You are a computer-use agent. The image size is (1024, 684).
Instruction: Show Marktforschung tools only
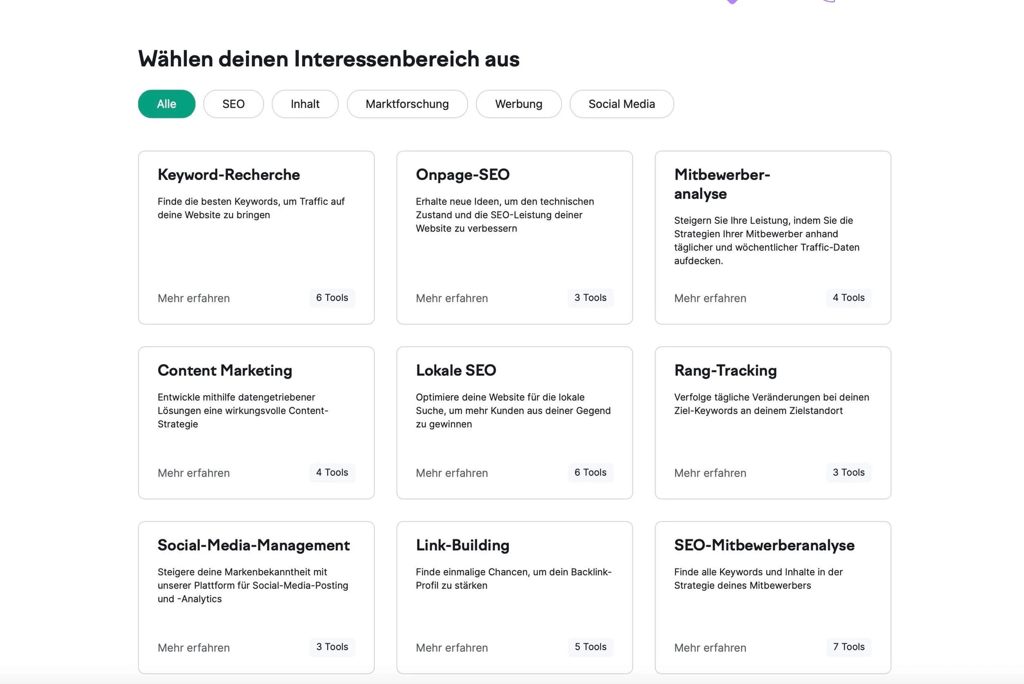(407, 104)
